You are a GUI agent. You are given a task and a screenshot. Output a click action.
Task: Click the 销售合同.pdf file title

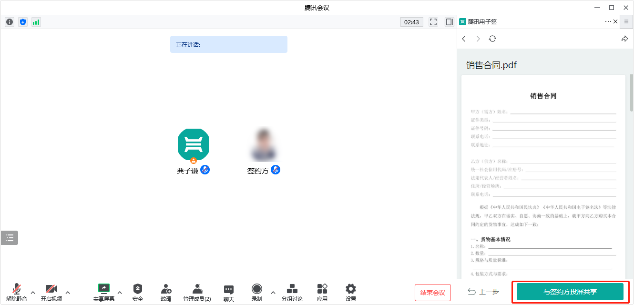point(491,65)
